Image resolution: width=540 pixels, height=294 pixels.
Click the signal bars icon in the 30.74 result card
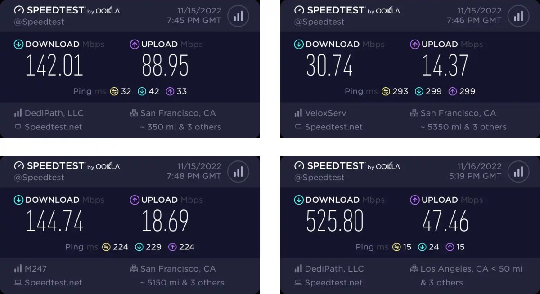518,16
